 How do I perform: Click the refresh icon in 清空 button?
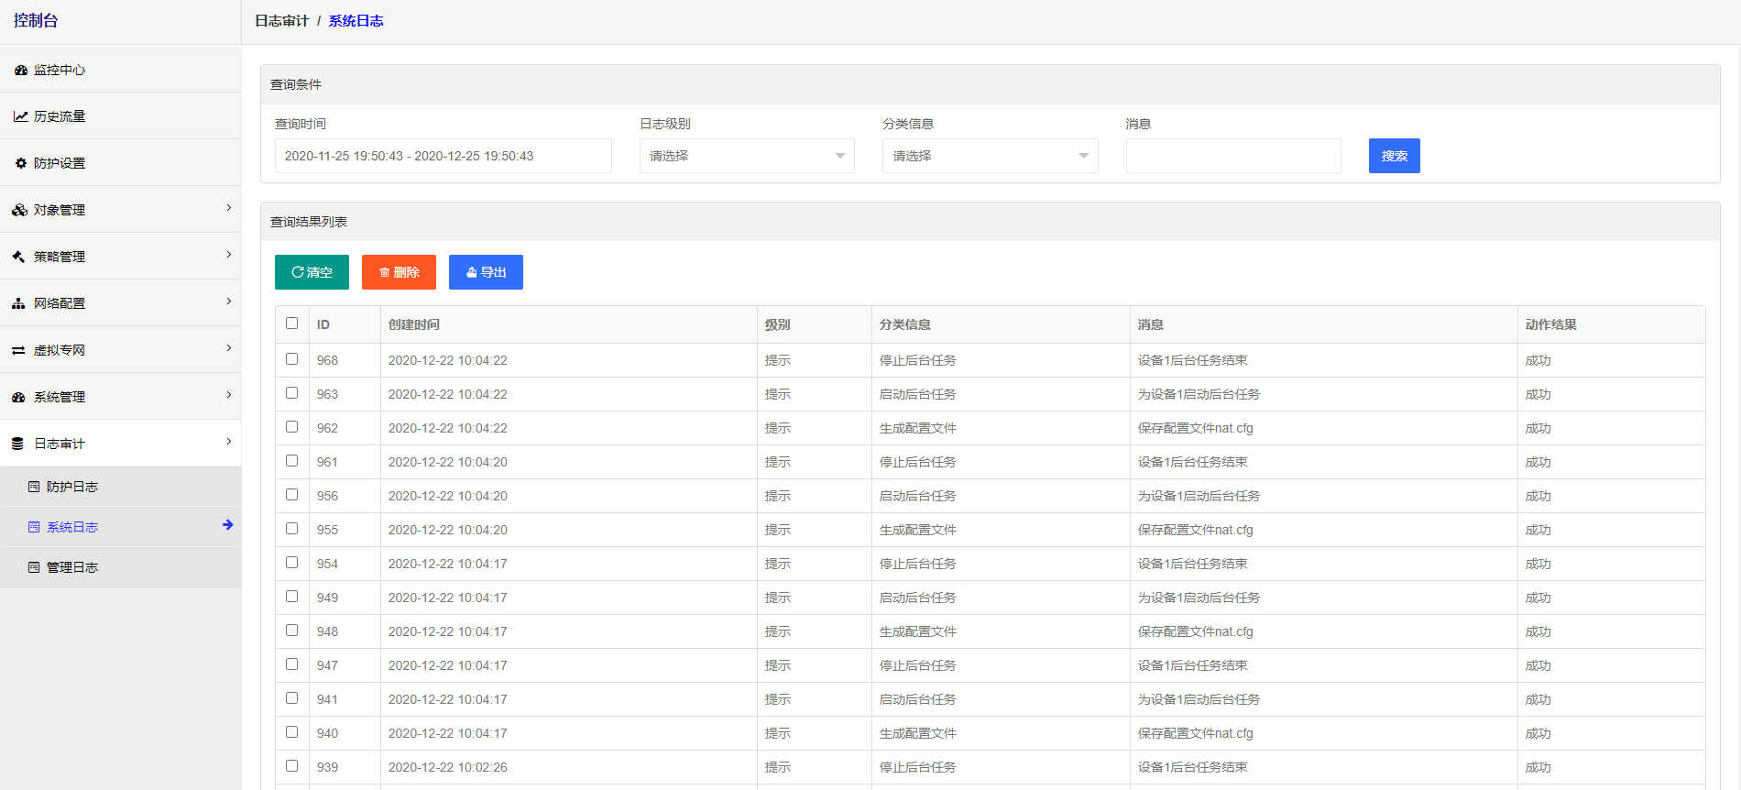point(298,272)
